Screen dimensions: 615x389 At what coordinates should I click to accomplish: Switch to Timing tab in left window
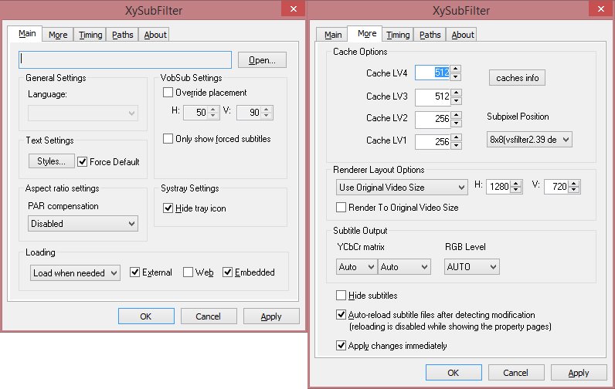coord(90,35)
